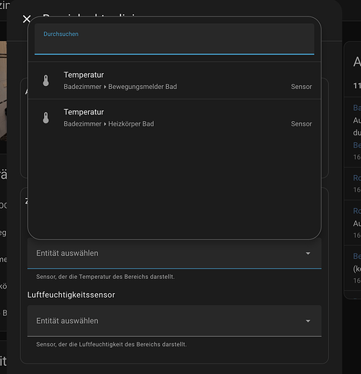Open the Luftfeuchtigkeitssensor 'Entität auswählen' field
Viewport: 361px width, 374px height.
174,321
